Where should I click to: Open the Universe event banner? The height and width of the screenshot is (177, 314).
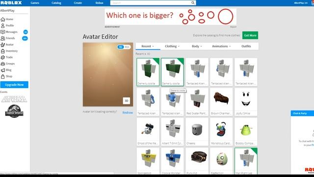point(14,99)
